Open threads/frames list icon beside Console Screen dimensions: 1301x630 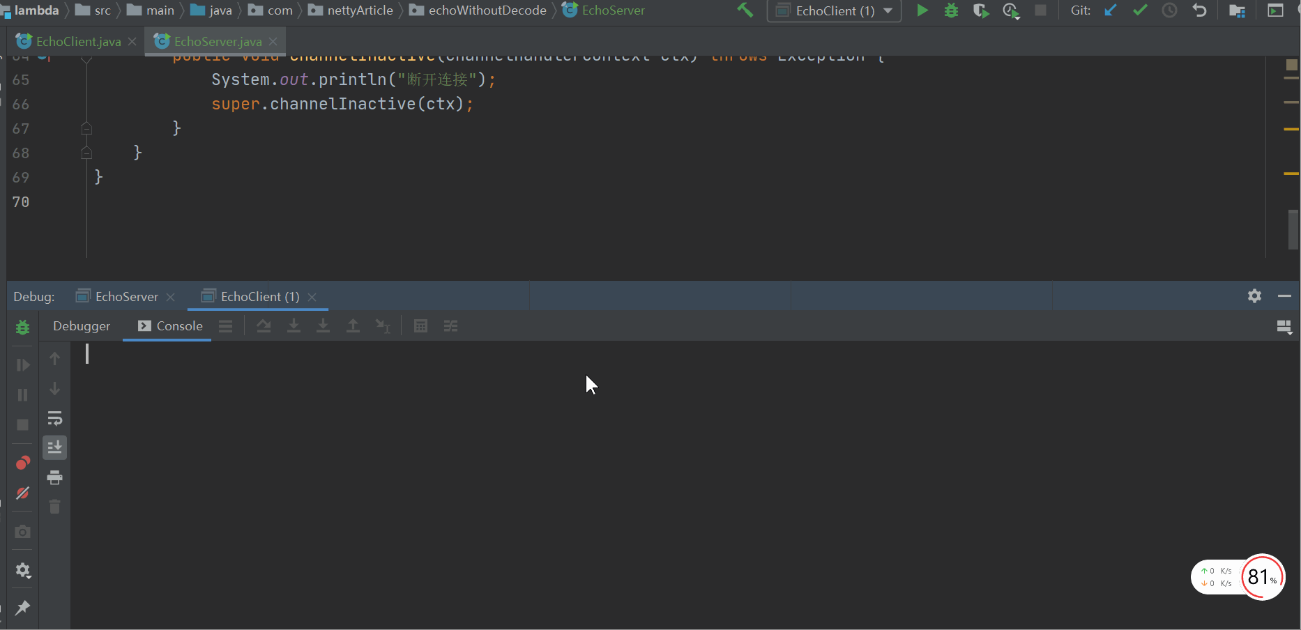(225, 326)
